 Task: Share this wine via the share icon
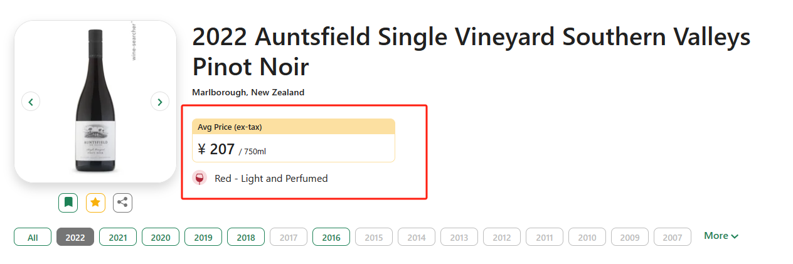click(122, 203)
